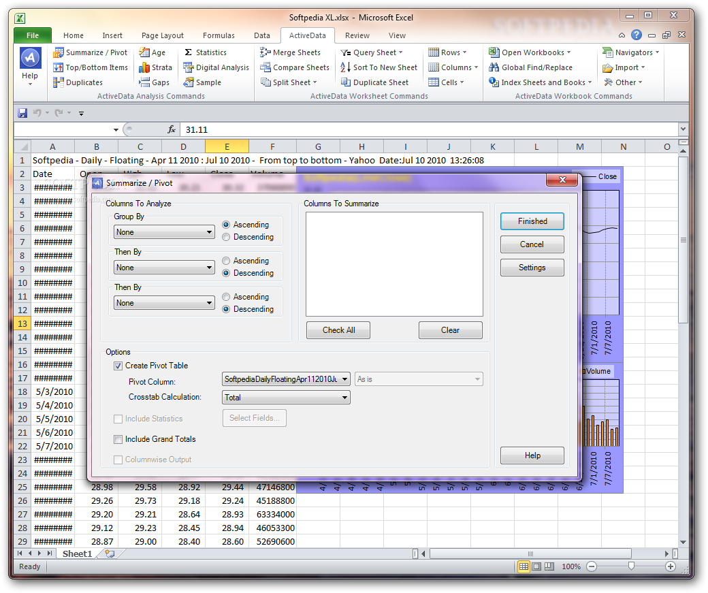Zoom out with the minus button
This screenshot has width=708, height=593.
click(x=592, y=566)
